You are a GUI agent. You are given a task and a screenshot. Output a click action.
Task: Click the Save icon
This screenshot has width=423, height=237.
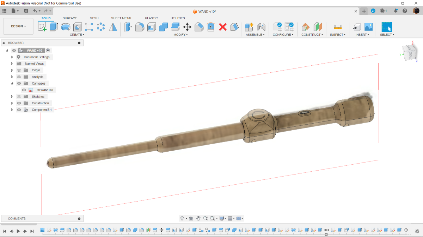[26, 11]
